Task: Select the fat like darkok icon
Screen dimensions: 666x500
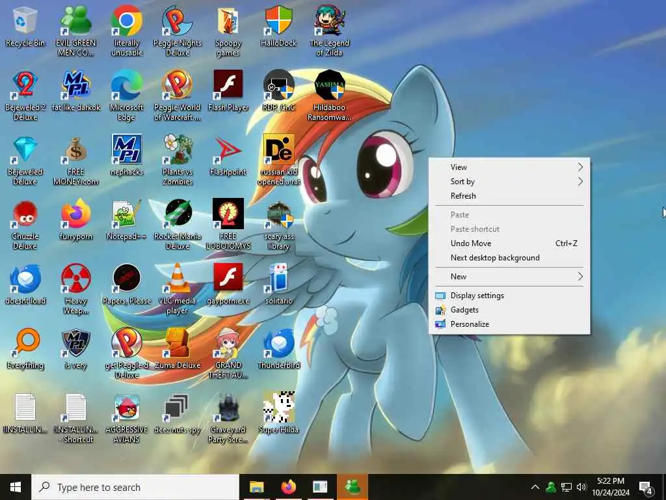Action: pyautogui.click(x=75, y=91)
